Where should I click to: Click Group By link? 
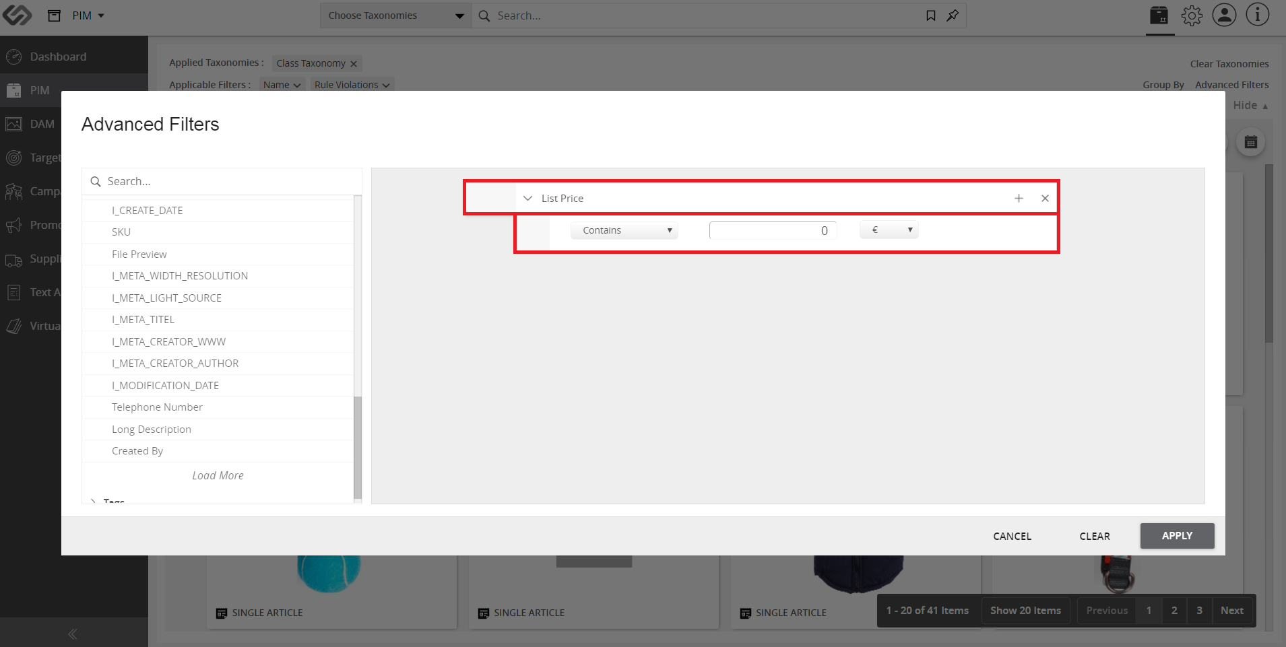coord(1163,85)
